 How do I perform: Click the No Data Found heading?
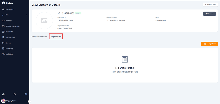click(125, 68)
